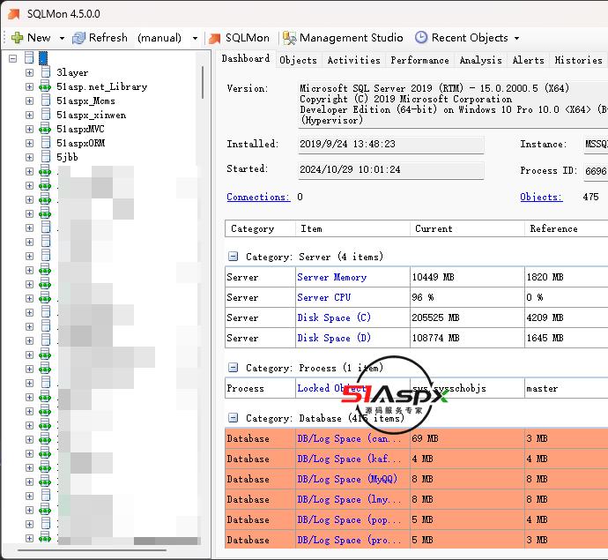Screen dimensions: 608x560
Task: Click the Refresh icon in toolbar
Action: point(78,38)
